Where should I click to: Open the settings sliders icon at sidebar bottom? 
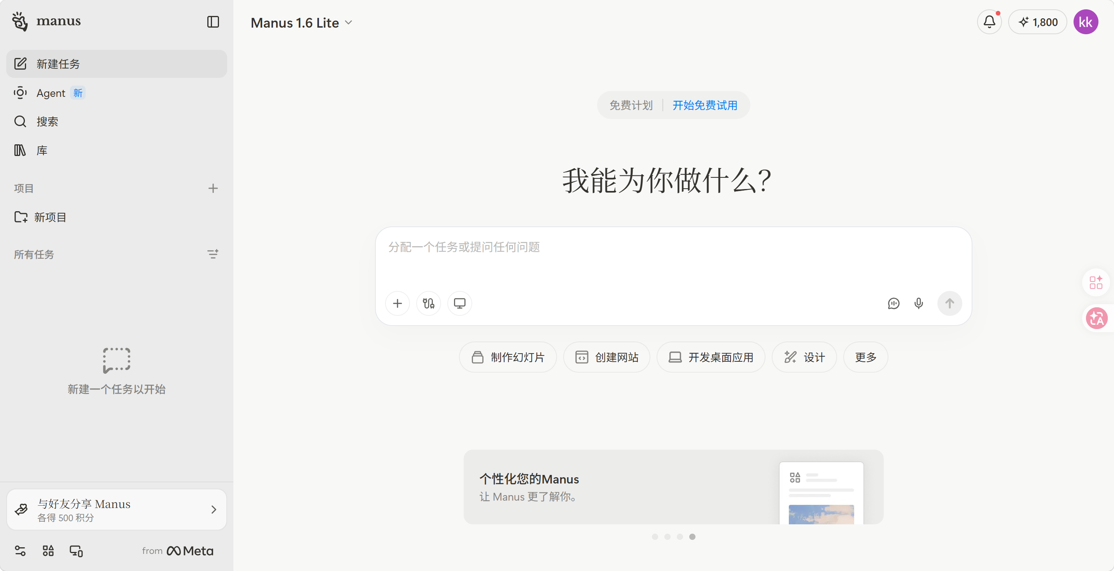(x=20, y=551)
